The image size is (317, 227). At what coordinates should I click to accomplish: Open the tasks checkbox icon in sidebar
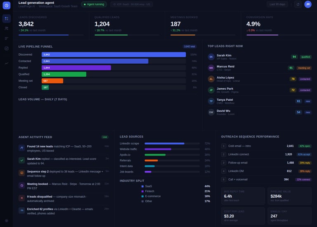7,49
